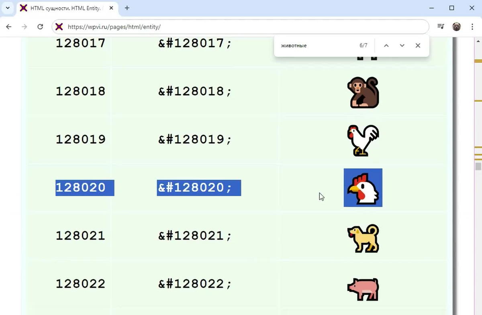This screenshot has height=315, width=482.
Task: Click the code cell 128019
Action: point(80,140)
